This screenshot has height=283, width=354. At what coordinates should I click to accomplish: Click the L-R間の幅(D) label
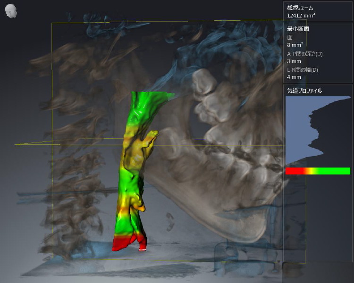tap(303, 70)
